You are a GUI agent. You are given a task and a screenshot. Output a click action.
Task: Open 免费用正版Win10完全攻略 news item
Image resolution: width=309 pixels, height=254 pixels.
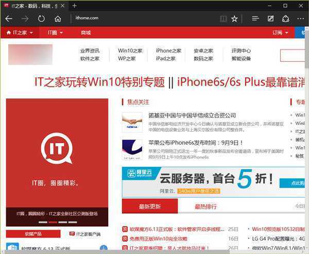point(158,239)
